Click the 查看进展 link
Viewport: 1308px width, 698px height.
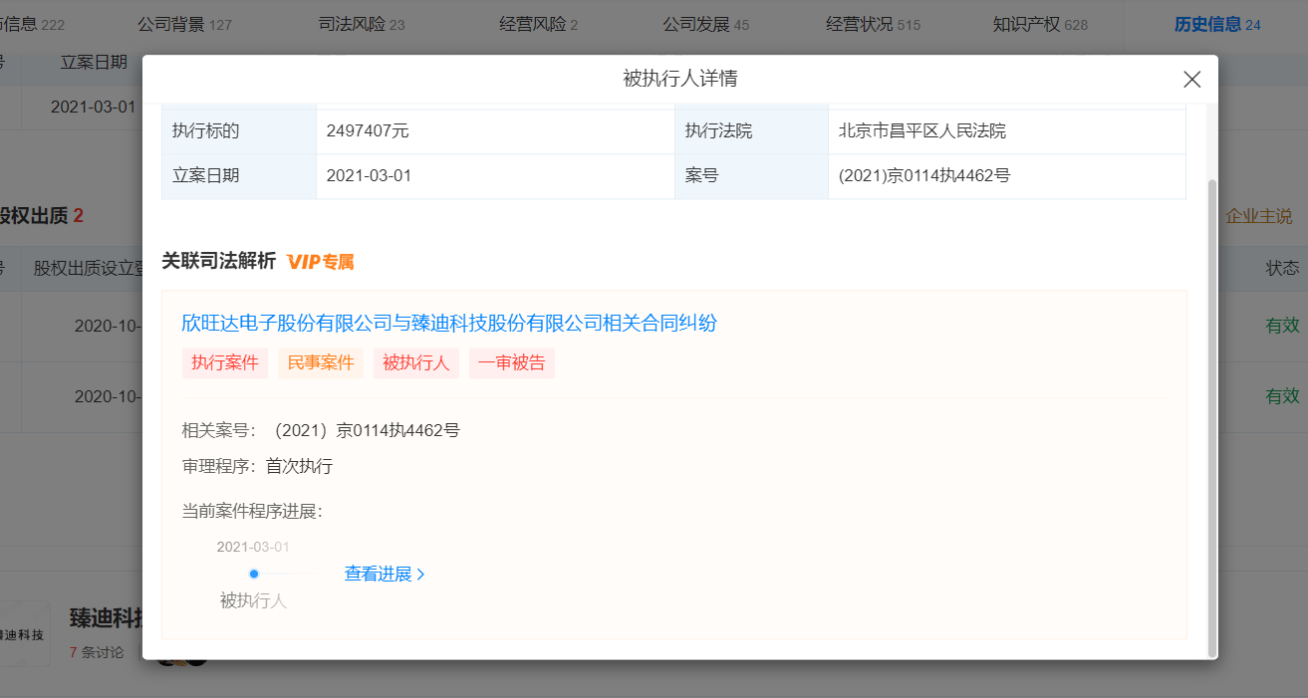pos(385,575)
